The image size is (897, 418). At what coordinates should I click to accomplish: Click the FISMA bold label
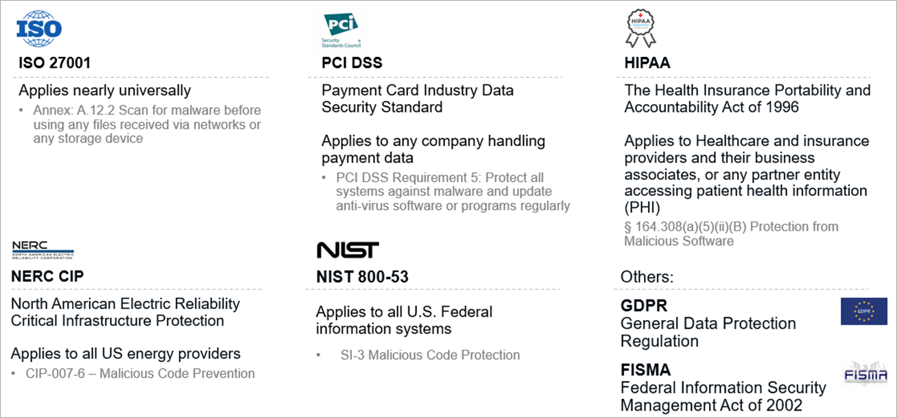click(647, 370)
